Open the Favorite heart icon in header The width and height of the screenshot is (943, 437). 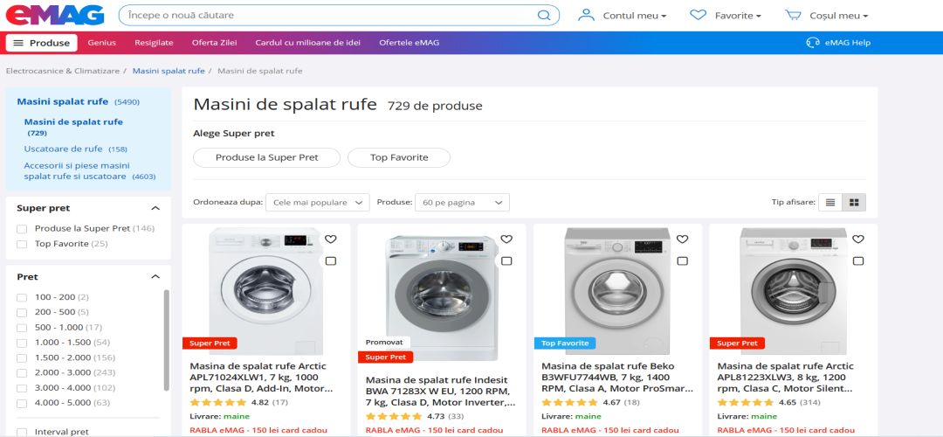click(x=698, y=16)
